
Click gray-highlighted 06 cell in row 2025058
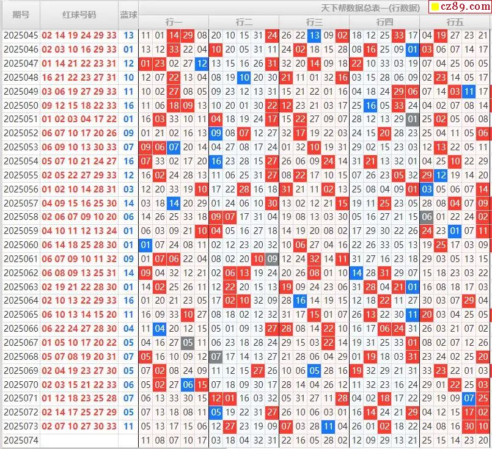click(427, 217)
